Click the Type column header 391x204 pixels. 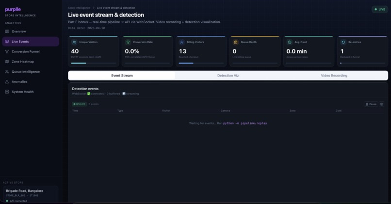120,110
